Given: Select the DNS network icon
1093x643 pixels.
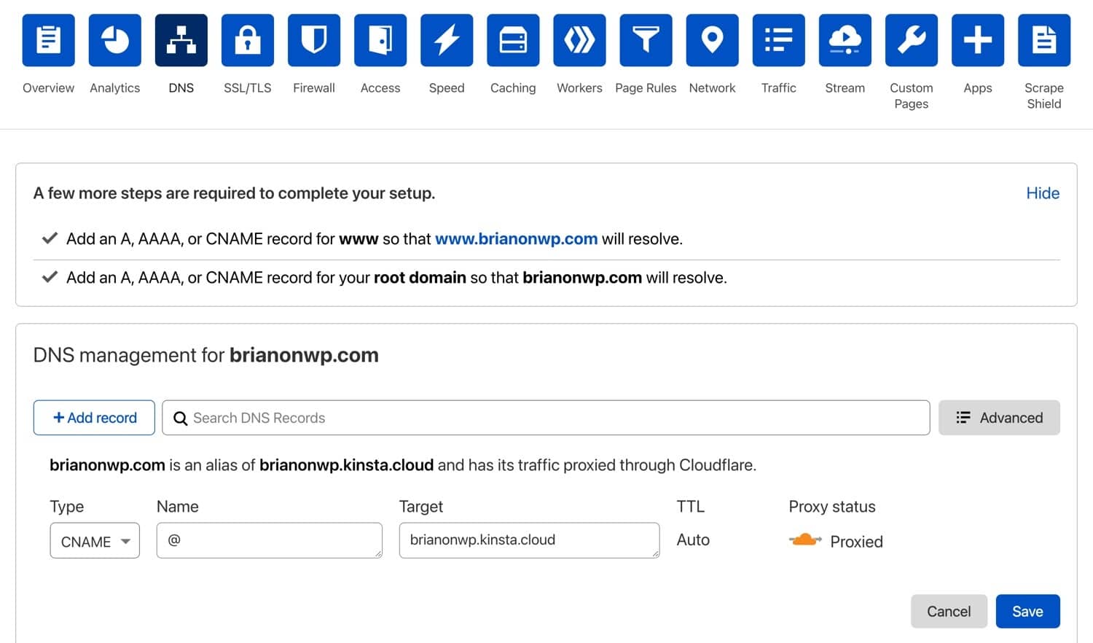Looking at the screenshot, I should (181, 40).
